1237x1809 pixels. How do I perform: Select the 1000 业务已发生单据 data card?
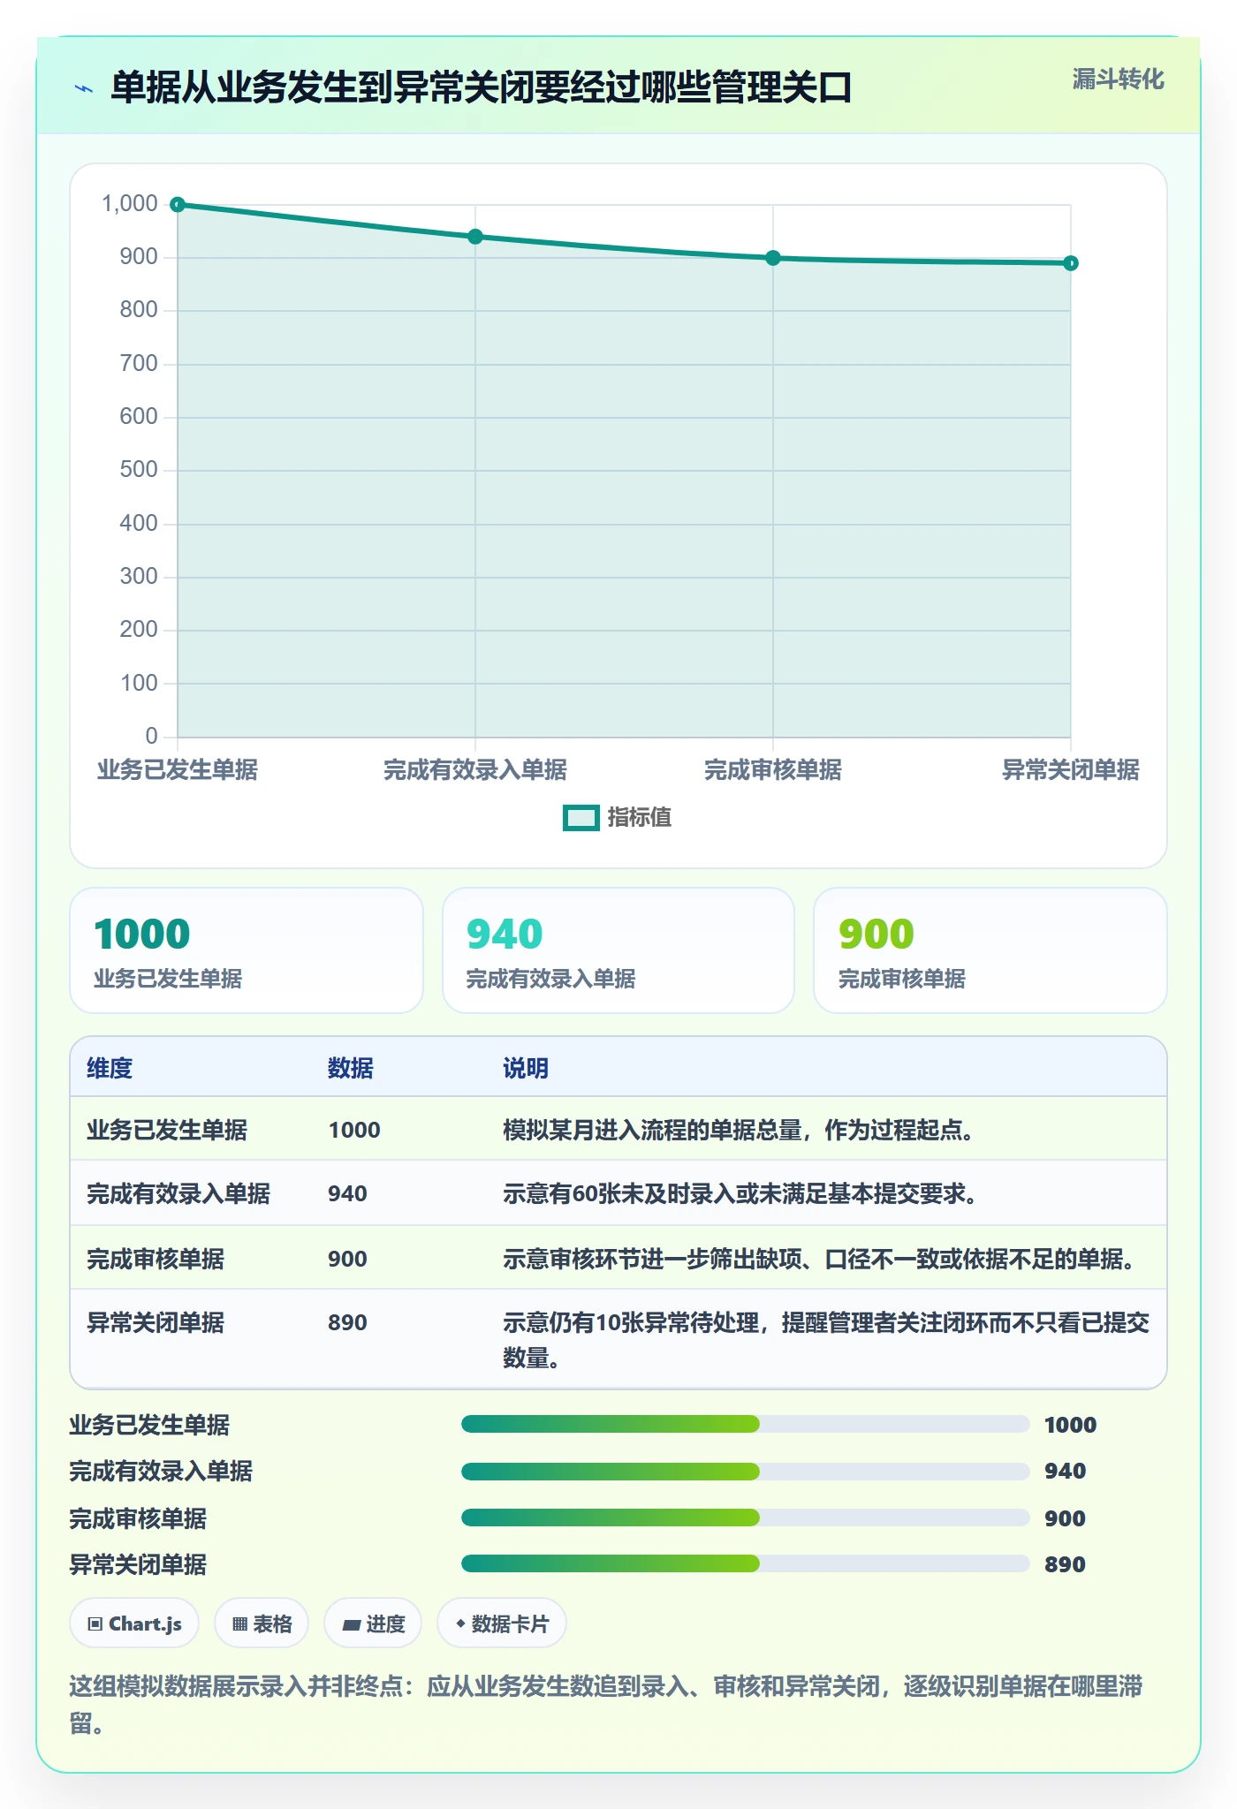point(247,950)
